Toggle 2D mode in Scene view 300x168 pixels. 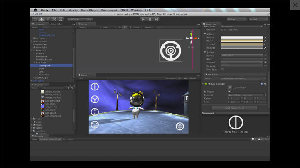click(x=120, y=27)
